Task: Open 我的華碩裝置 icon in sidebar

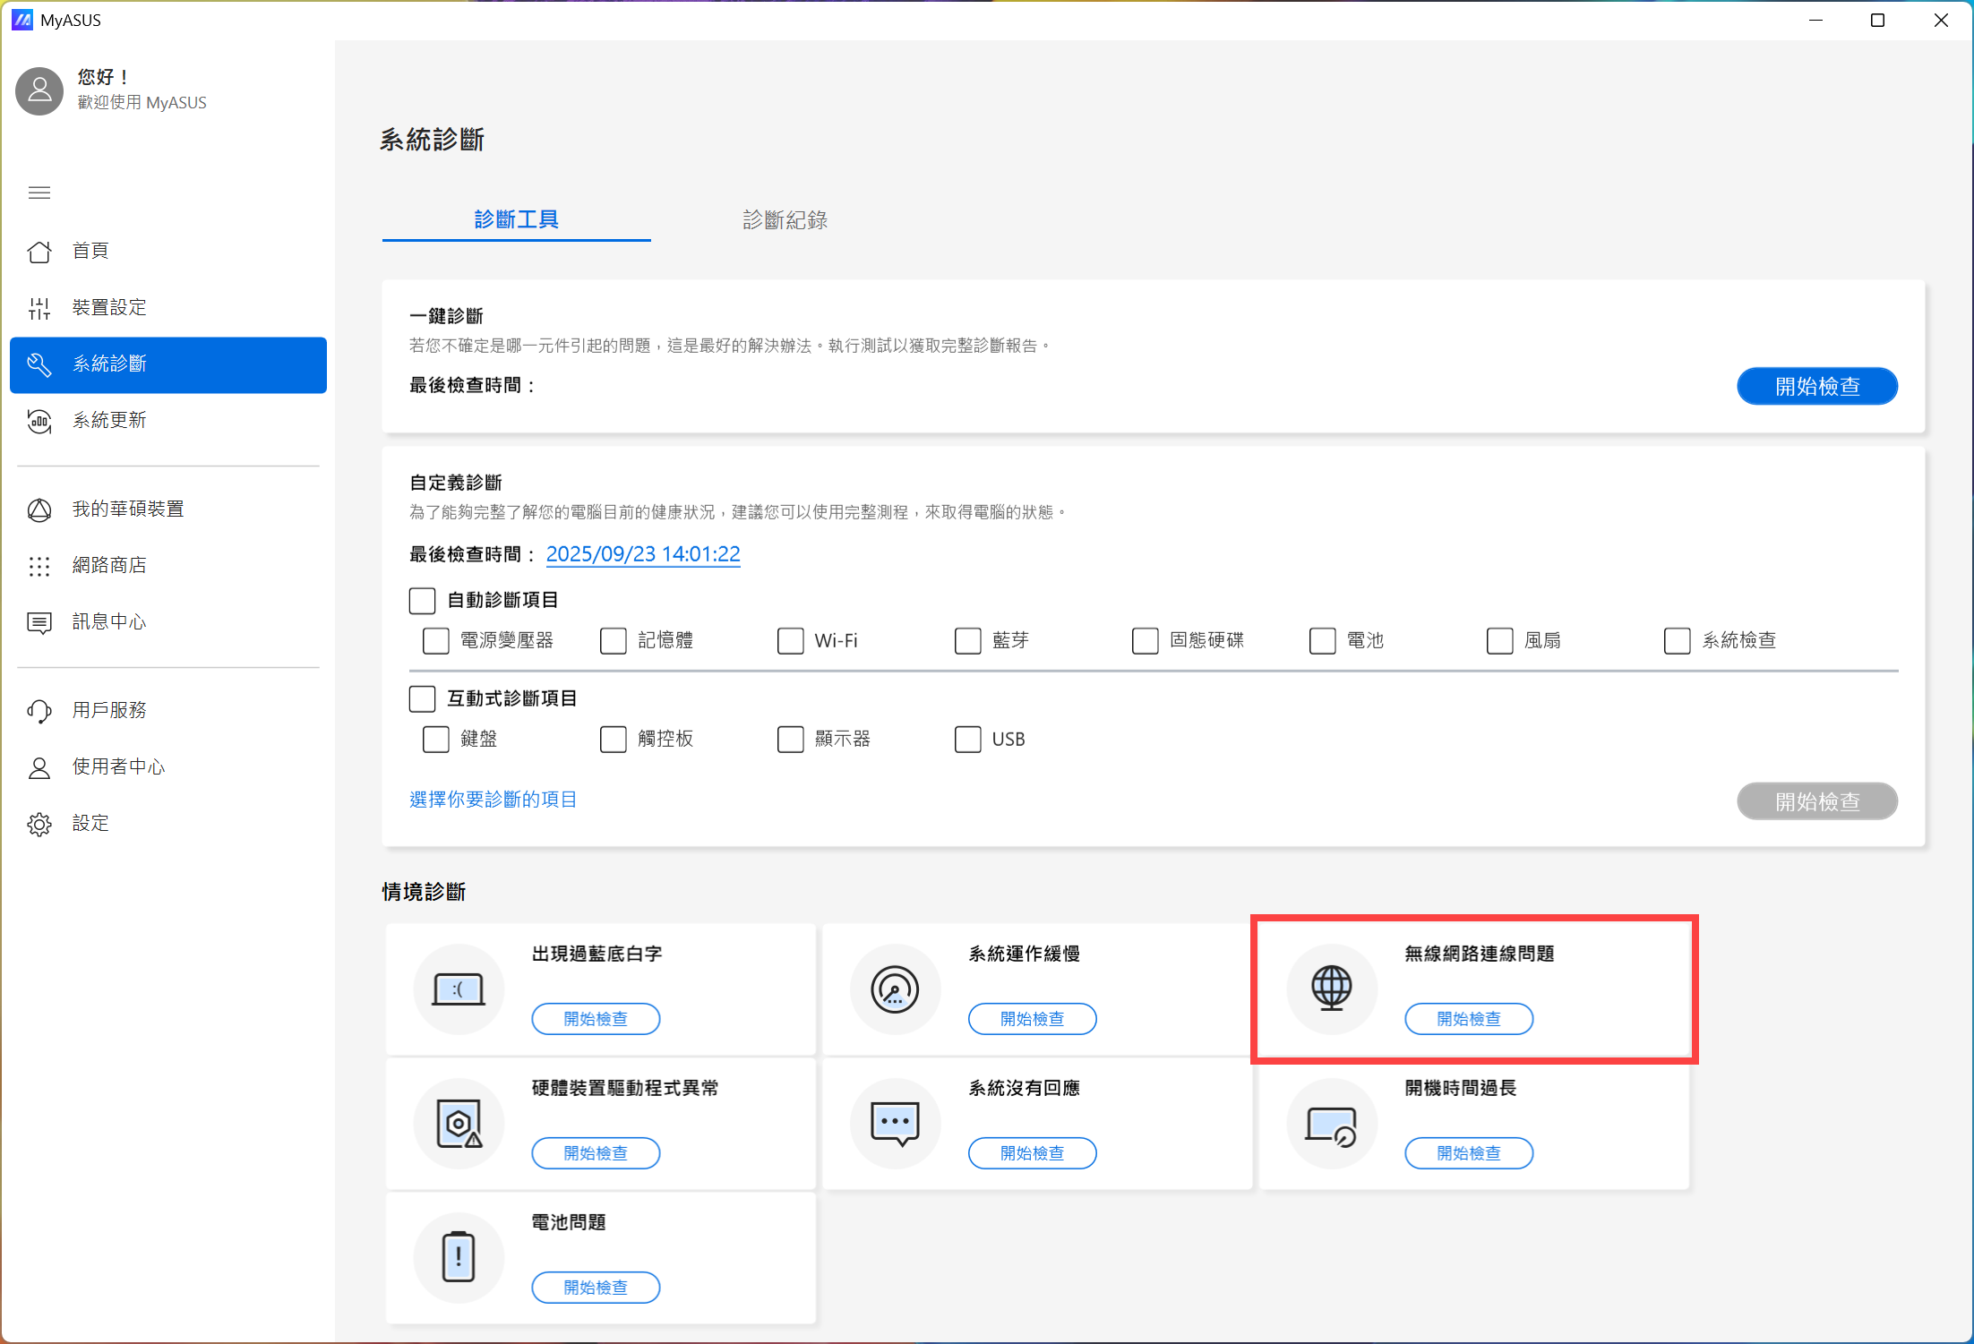Action: pyautogui.click(x=39, y=509)
